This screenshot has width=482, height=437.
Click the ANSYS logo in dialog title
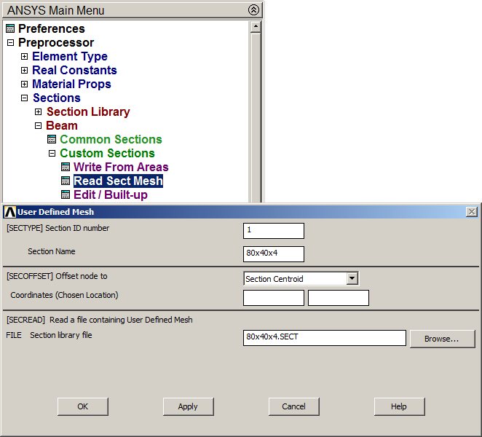[9, 212]
